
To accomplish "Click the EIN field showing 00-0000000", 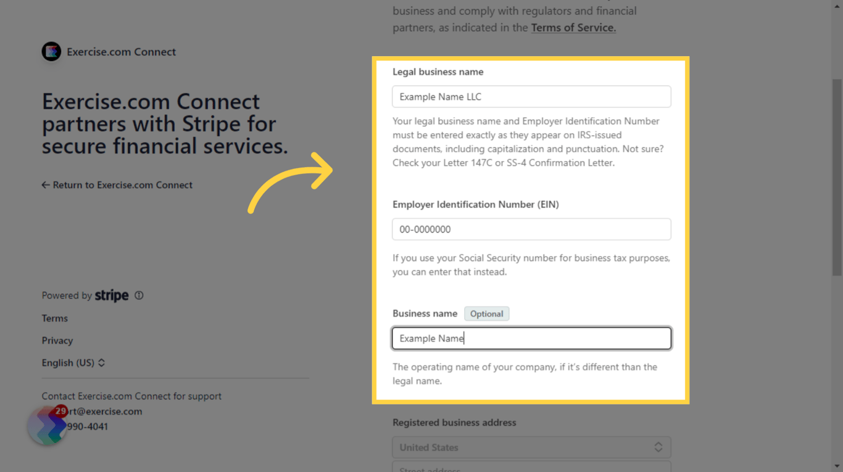I will click(531, 229).
